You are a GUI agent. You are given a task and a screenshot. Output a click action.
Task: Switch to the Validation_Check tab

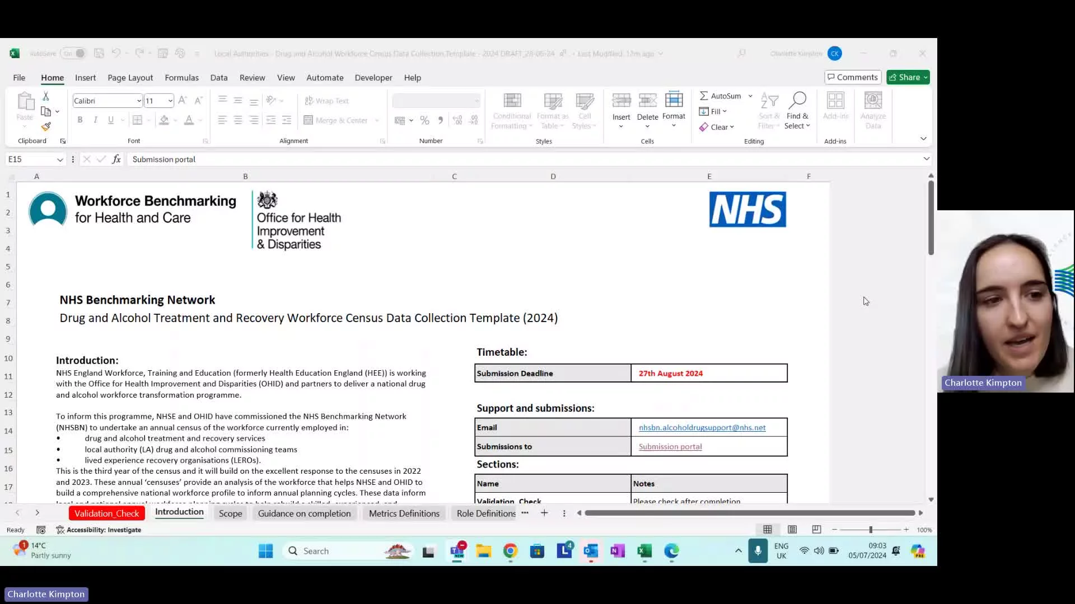[x=106, y=513]
